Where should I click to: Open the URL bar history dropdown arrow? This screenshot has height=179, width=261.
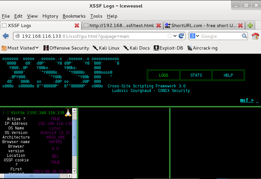tap(175, 36)
